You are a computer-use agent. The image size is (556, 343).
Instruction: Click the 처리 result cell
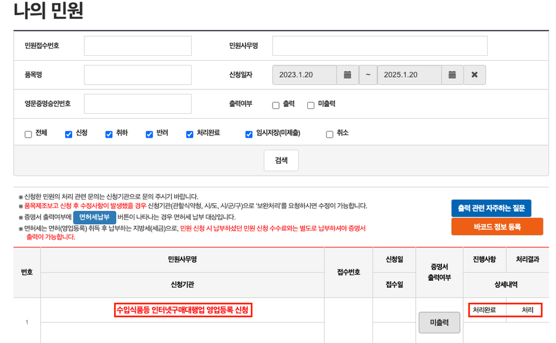[x=528, y=310]
